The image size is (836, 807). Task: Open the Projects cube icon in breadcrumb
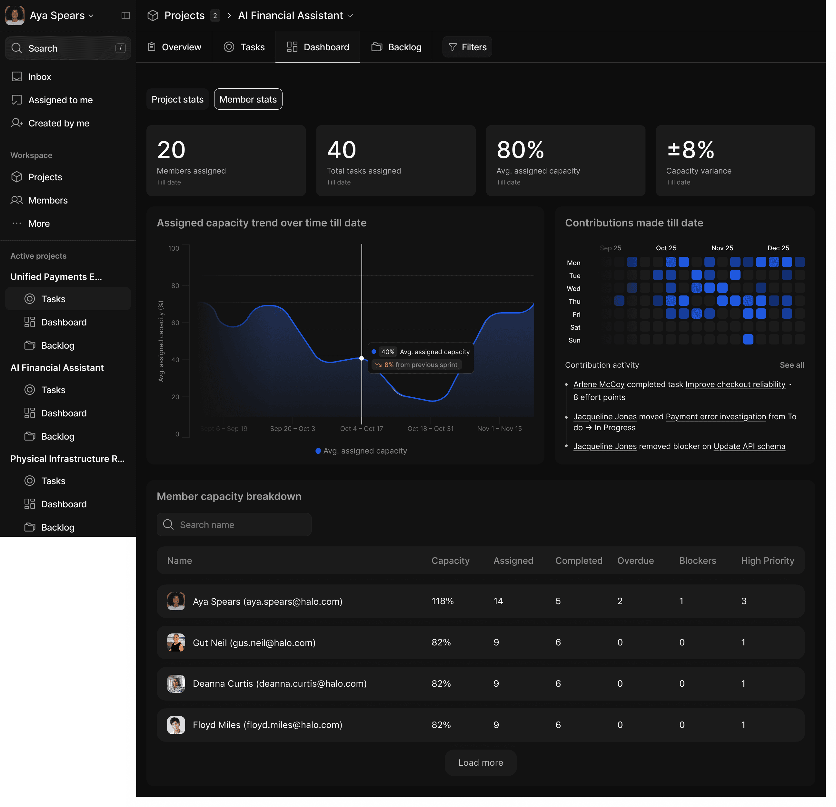coord(153,16)
